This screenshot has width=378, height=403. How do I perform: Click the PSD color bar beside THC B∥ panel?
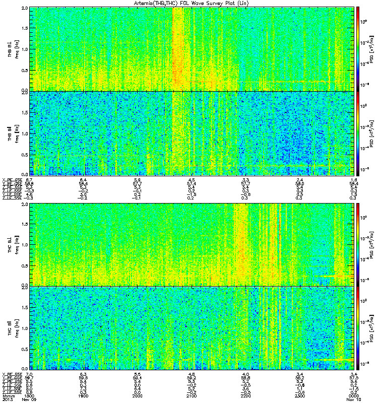coord(357,328)
